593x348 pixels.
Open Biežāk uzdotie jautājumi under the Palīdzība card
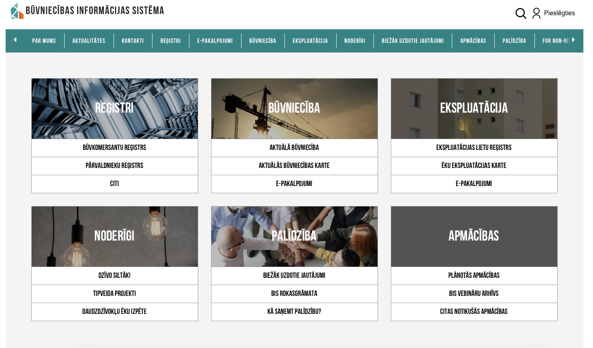click(x=294, y=276)
